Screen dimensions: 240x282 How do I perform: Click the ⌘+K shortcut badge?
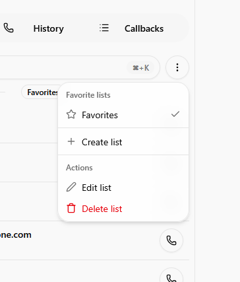point(140,67)
